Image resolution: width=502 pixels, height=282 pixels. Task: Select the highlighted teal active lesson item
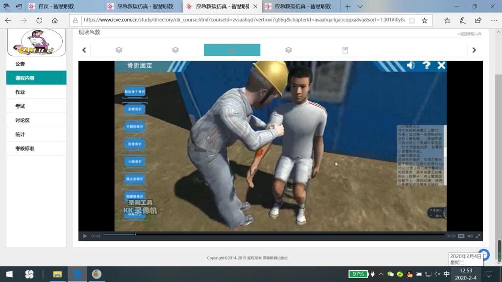point(232,50)
